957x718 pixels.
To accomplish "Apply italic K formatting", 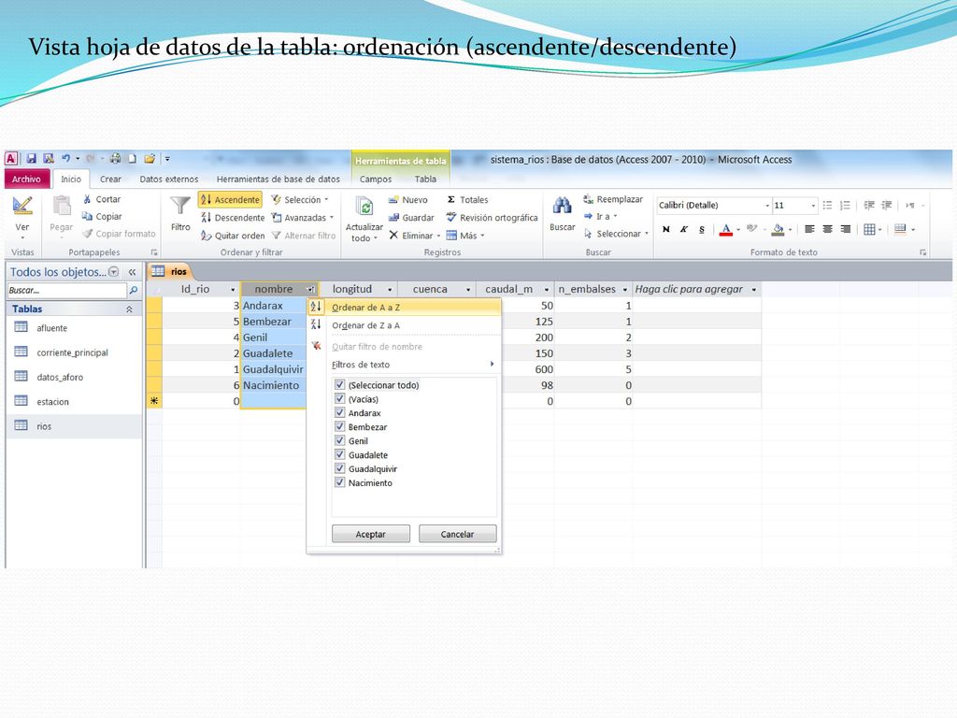I will click(x=683, y=230).
